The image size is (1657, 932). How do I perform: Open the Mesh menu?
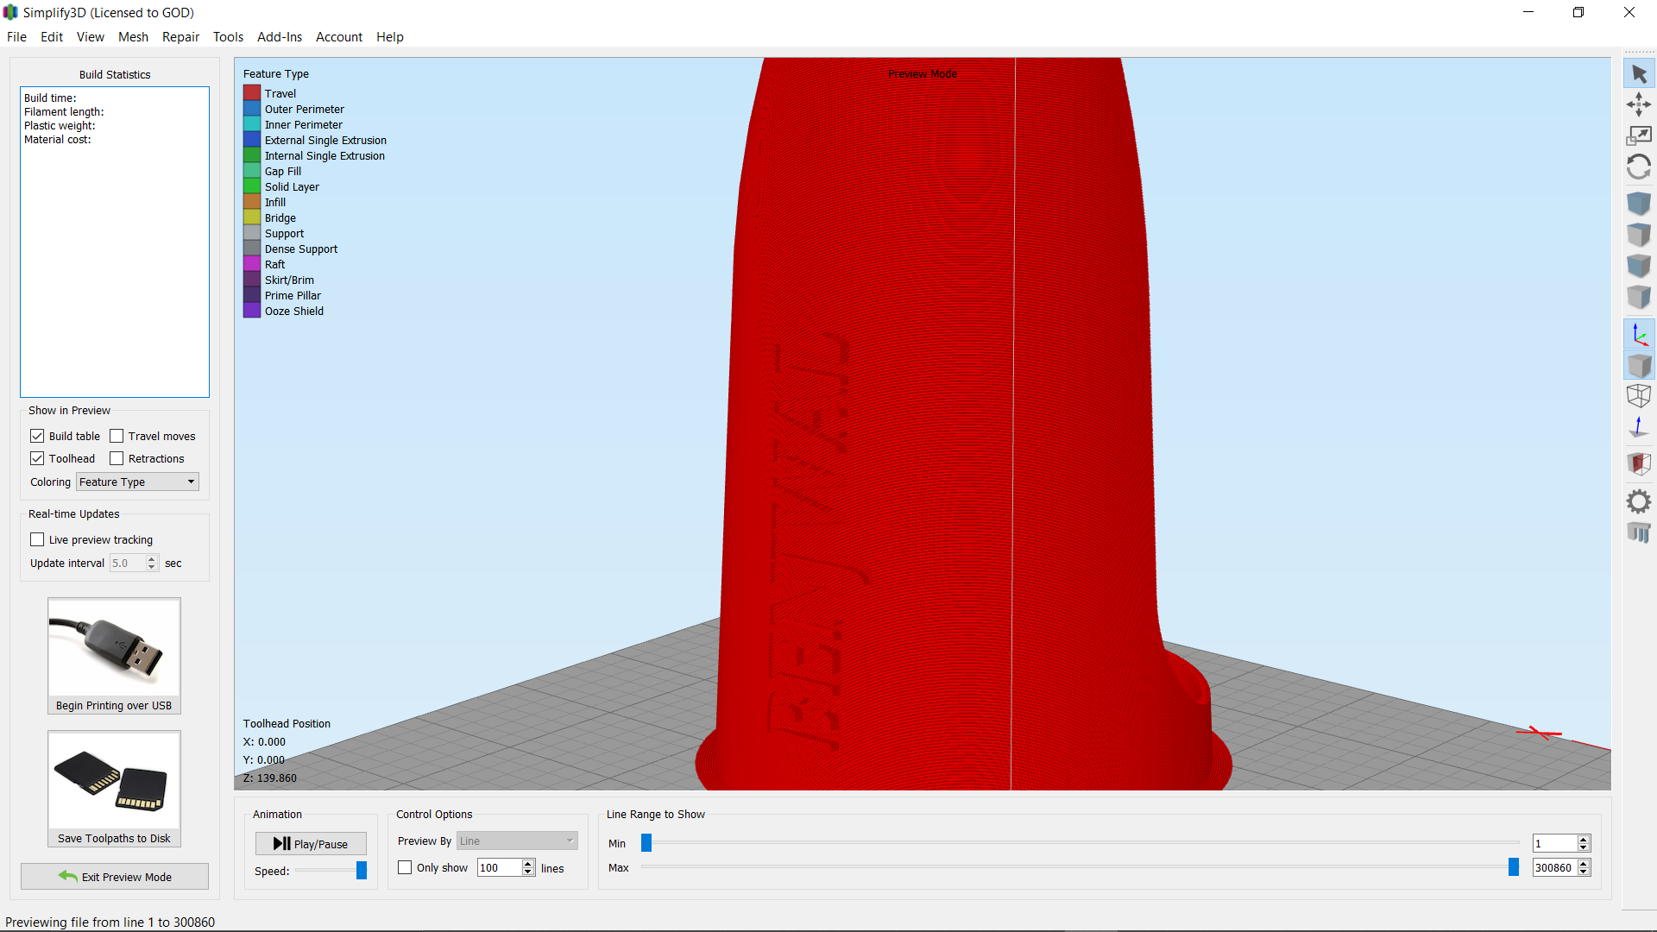point(133,36)
